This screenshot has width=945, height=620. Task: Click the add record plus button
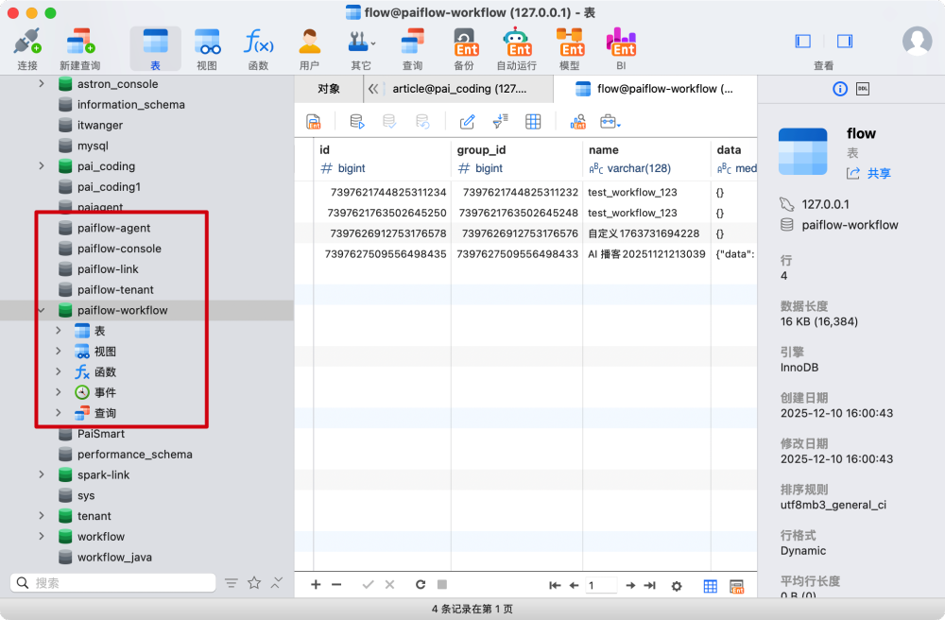(317, 585)
